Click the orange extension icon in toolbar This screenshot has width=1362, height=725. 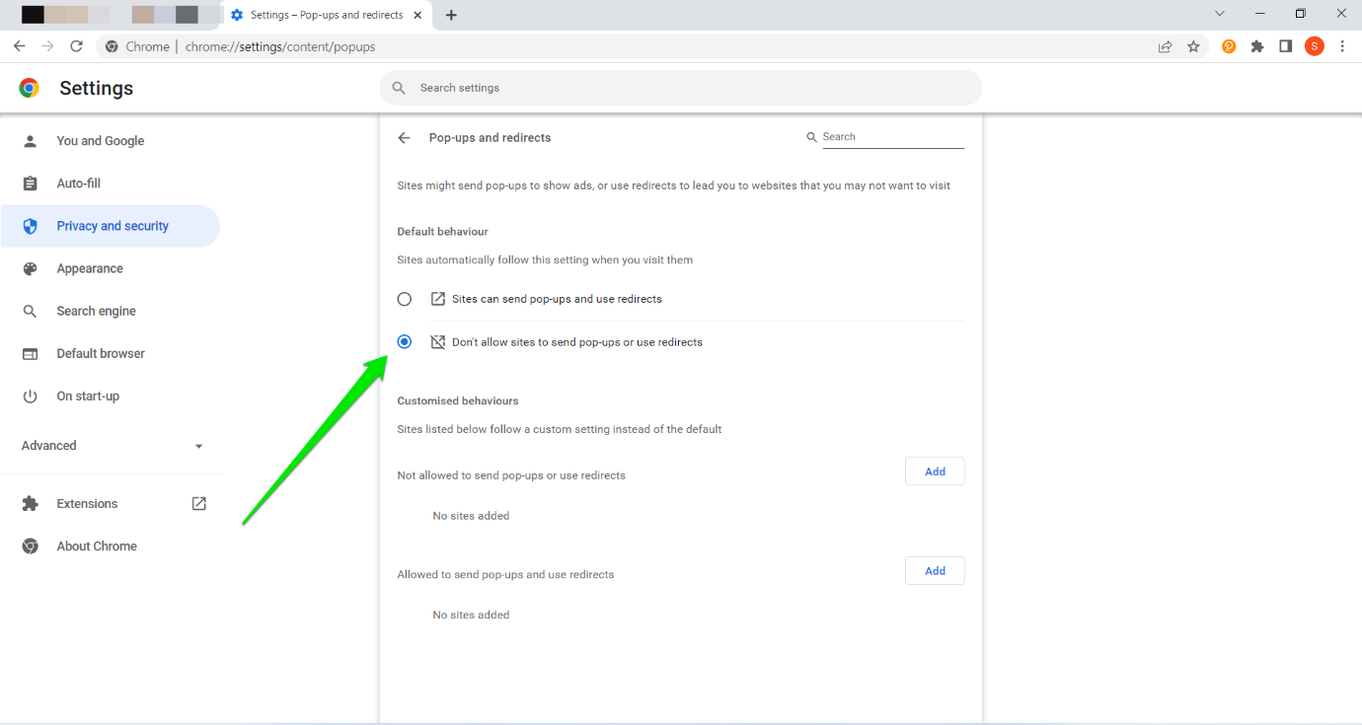point(1229,46)
